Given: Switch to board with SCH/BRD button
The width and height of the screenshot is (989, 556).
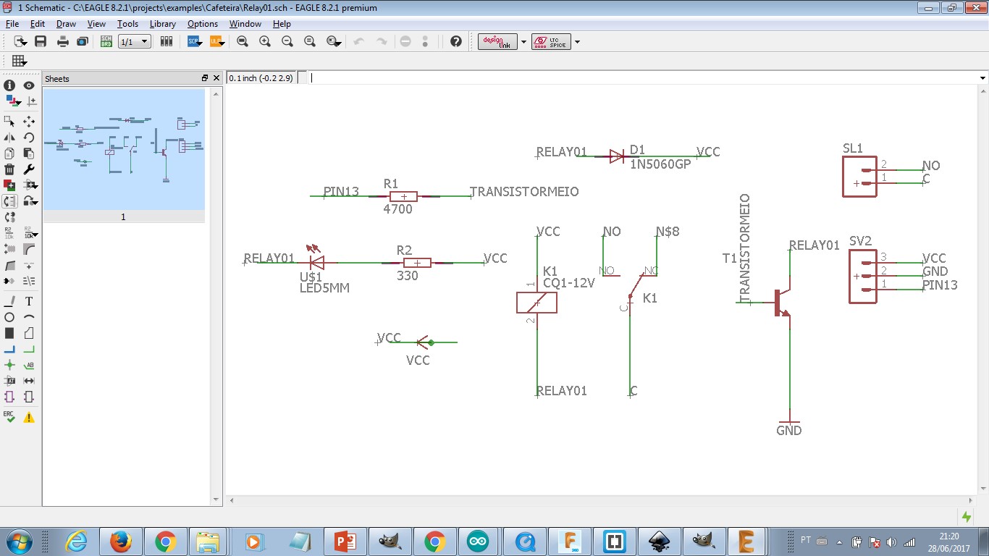Looking at the screenshot, I should pyautogui.click(x=106, y=41).
